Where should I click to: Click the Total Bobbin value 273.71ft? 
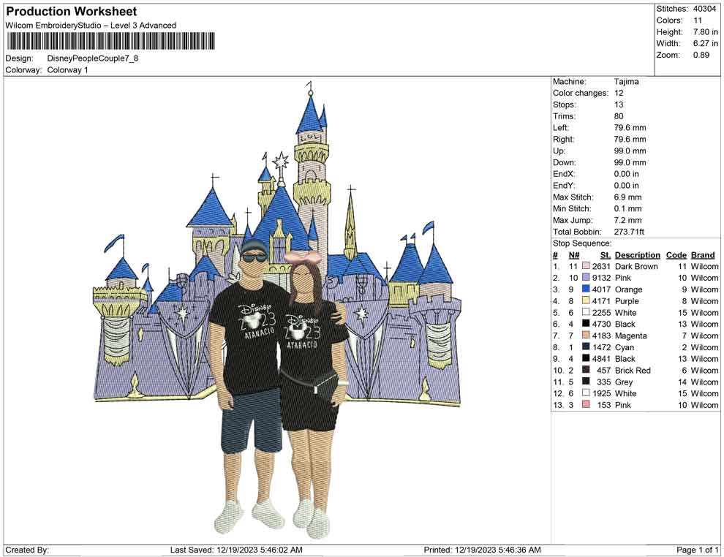(630, 232)
